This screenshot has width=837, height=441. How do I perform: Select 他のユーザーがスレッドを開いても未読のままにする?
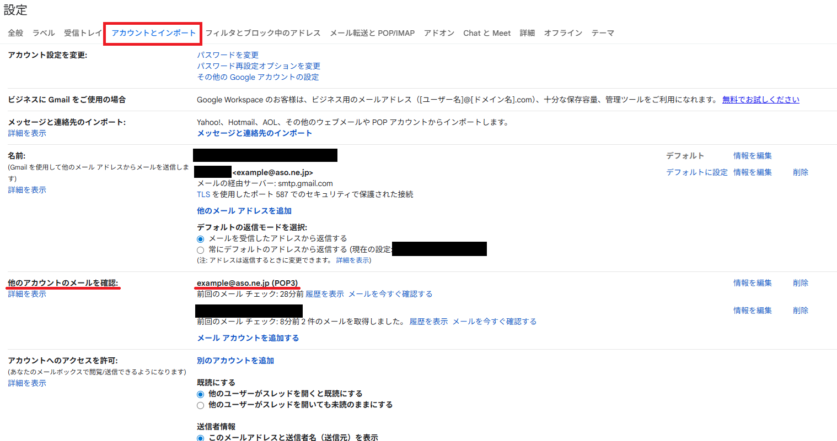[200, 405]
